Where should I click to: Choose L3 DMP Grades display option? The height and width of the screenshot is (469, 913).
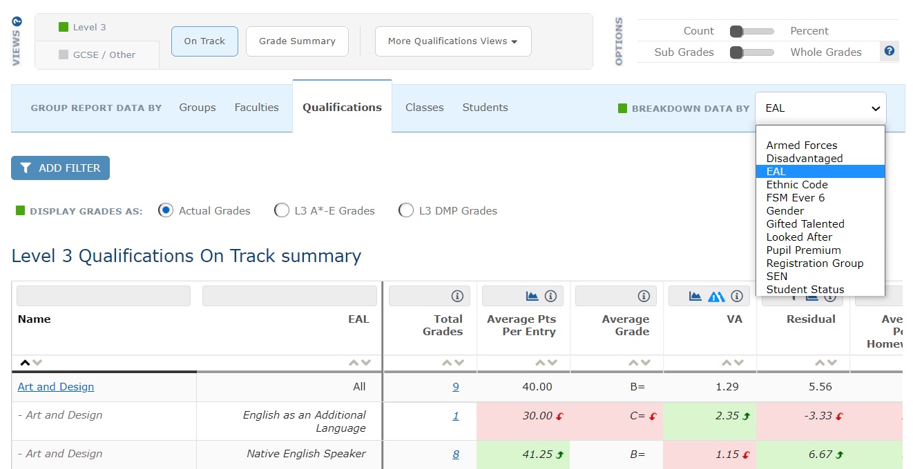click(x=406, y=210)
